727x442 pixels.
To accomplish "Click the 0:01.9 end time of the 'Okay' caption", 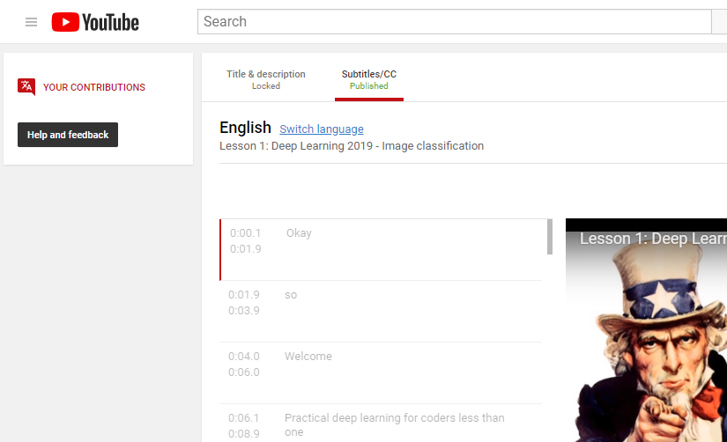I will click(x=246, y=249).
